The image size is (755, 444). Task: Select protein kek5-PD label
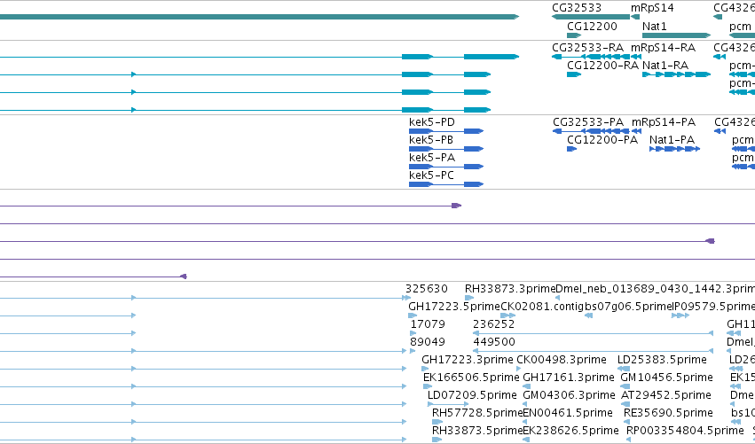(x=432, y=122)
